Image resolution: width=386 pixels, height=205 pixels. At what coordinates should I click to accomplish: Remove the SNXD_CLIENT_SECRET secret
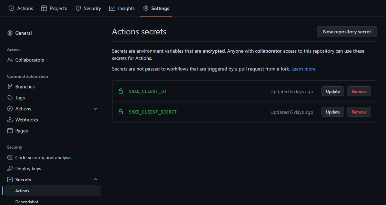click(359, 112)
